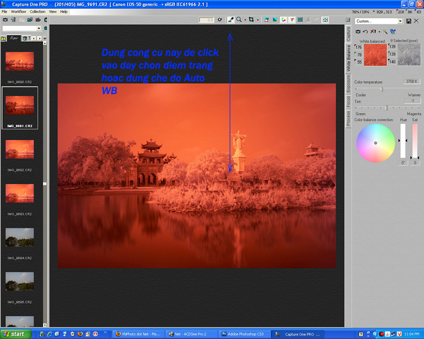Open the Workflow menu
The width and height of the screenshot is (424, 339).
coord(18,11)
